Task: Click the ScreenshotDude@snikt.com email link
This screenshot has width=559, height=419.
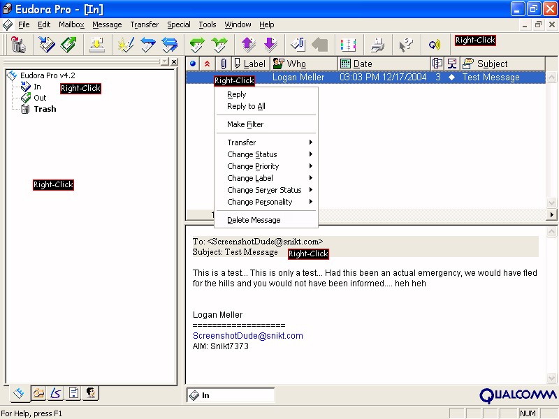Action: point(248,336)
